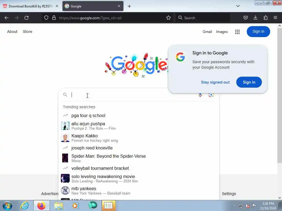Close the Download BonziKill tab
The height and width of the screenshot is (211, 282).
click(x=57, y=6)
